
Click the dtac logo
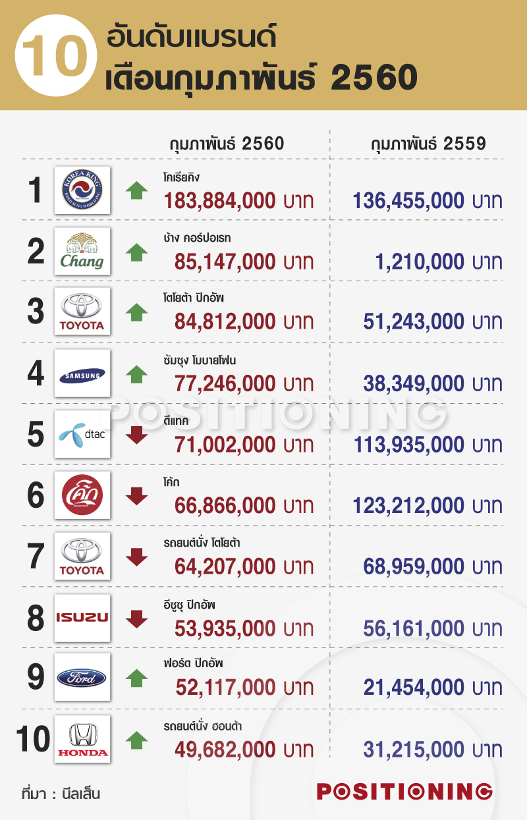(x=82, y=435)
